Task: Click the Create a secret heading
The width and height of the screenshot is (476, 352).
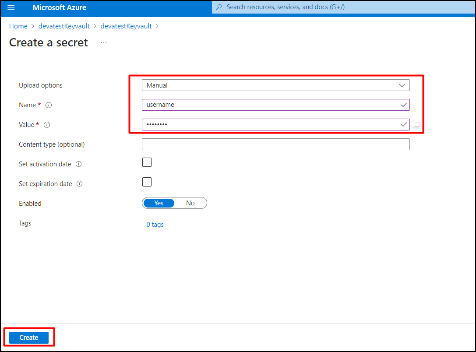Action: (49, 42)
